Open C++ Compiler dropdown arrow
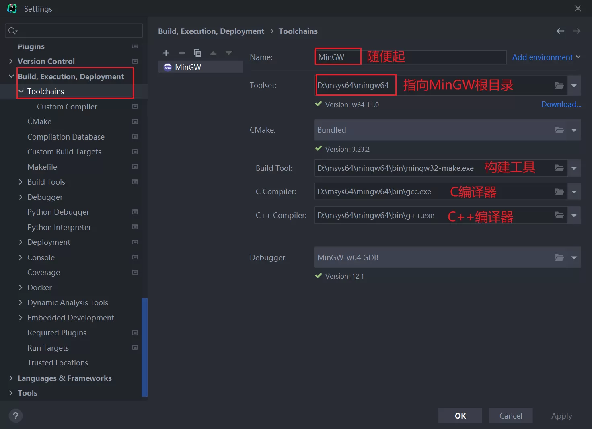Image resolution: width=592 pixels, height=429 pixels. [574, 215]
